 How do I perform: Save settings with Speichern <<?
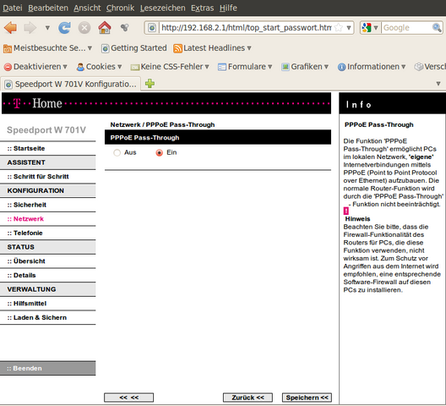(x=307, y=398)
